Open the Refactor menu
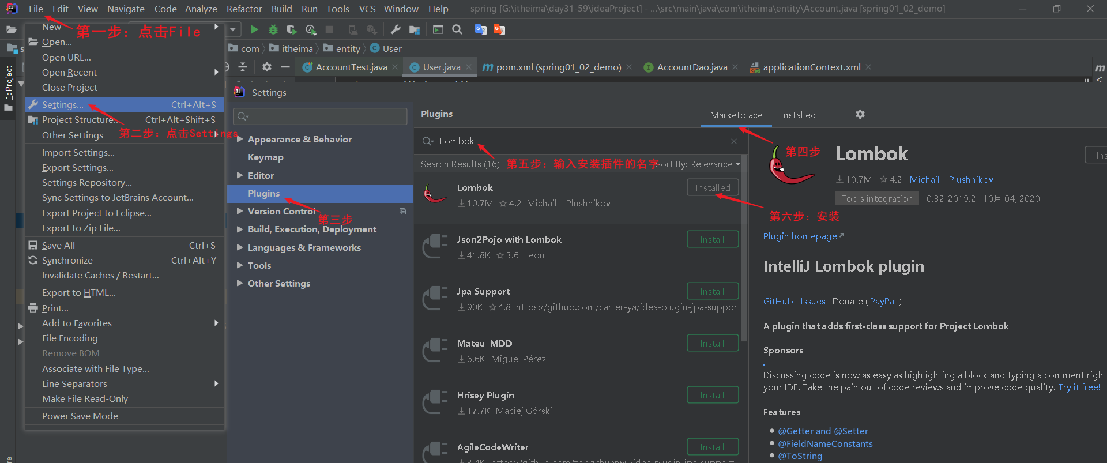The image size is (1107, 463). [x=244, y=9]
